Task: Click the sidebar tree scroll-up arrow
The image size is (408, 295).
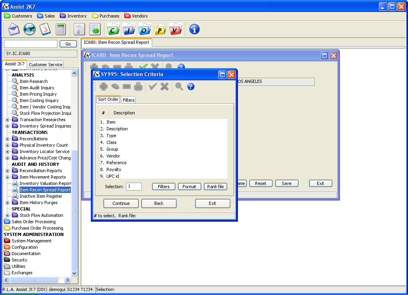Action: 75,73
